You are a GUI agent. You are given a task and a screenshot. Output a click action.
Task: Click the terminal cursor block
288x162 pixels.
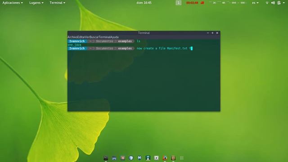click(x=192, y=48)
